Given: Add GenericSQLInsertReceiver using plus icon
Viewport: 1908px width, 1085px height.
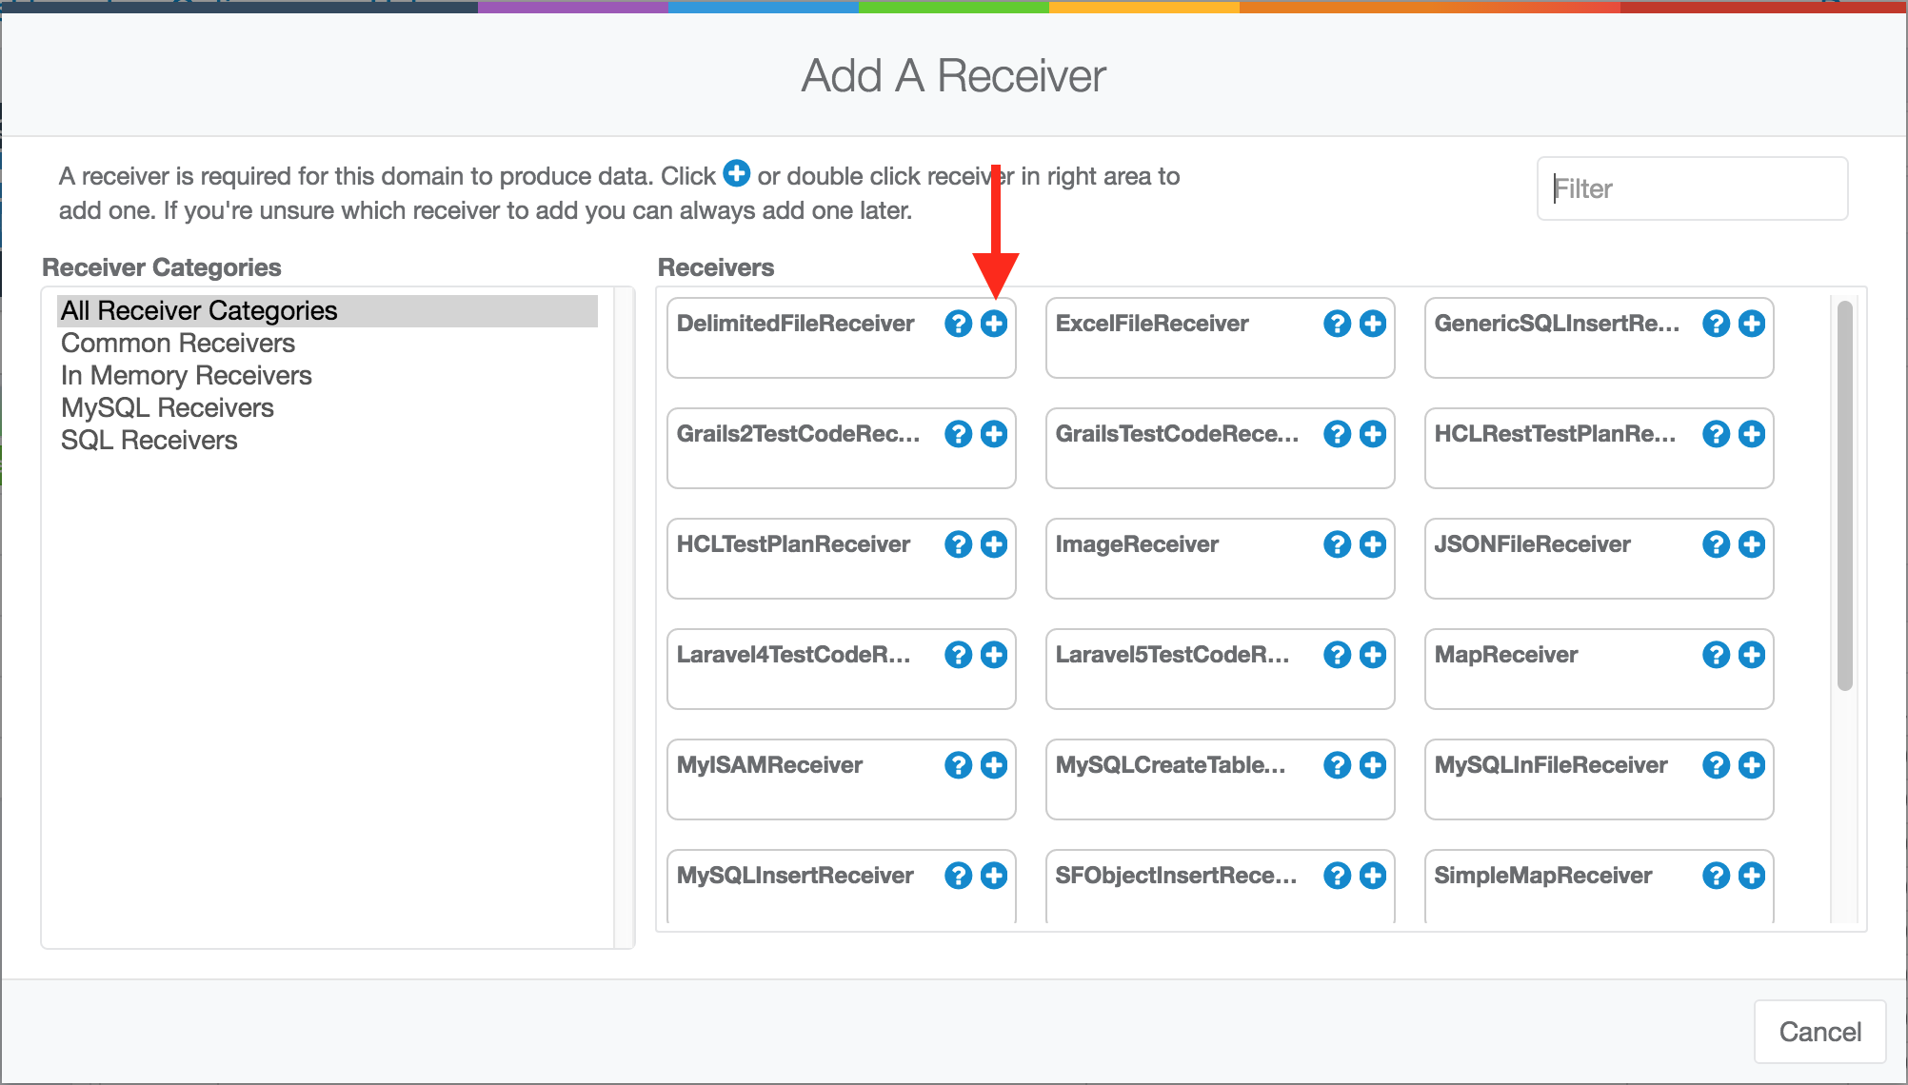Looking at the screenshot, I should point(1752,324).
